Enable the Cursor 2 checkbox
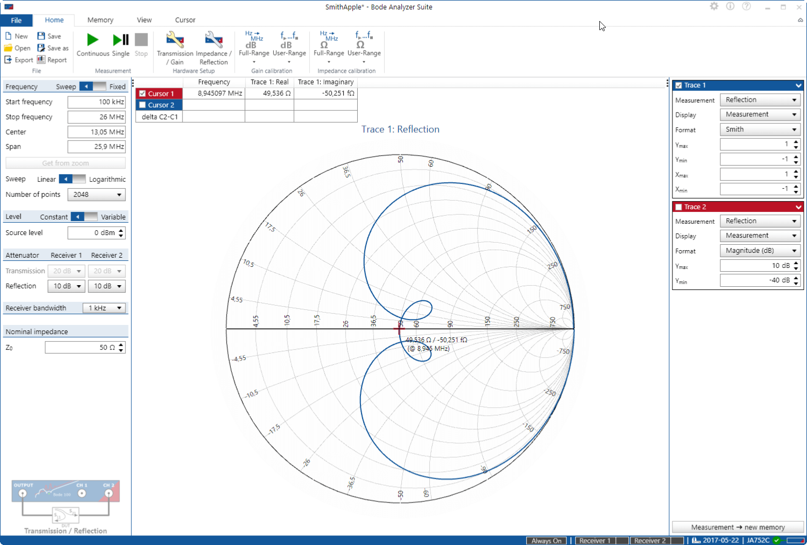Viewport: 807px width, 545px height. [143, 105]
